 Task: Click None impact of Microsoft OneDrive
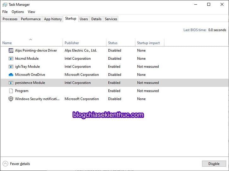coord(141,75)
